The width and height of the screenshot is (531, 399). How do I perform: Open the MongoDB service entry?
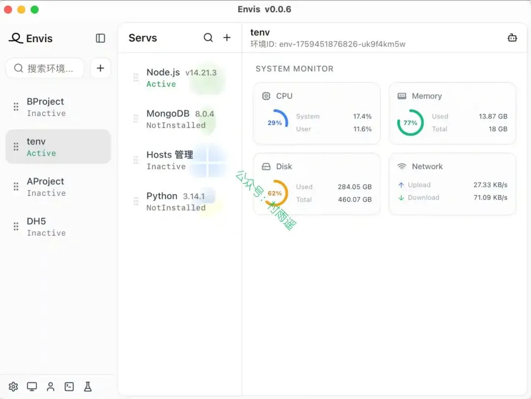(180, 119)
